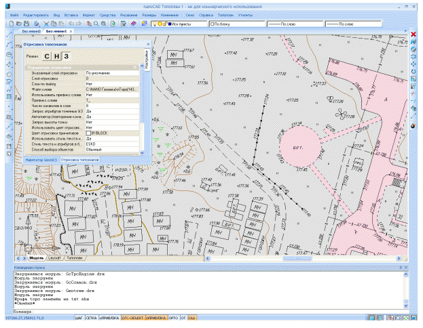
Task: Copy selection with the Copy icon
Action: coord(54,24)
